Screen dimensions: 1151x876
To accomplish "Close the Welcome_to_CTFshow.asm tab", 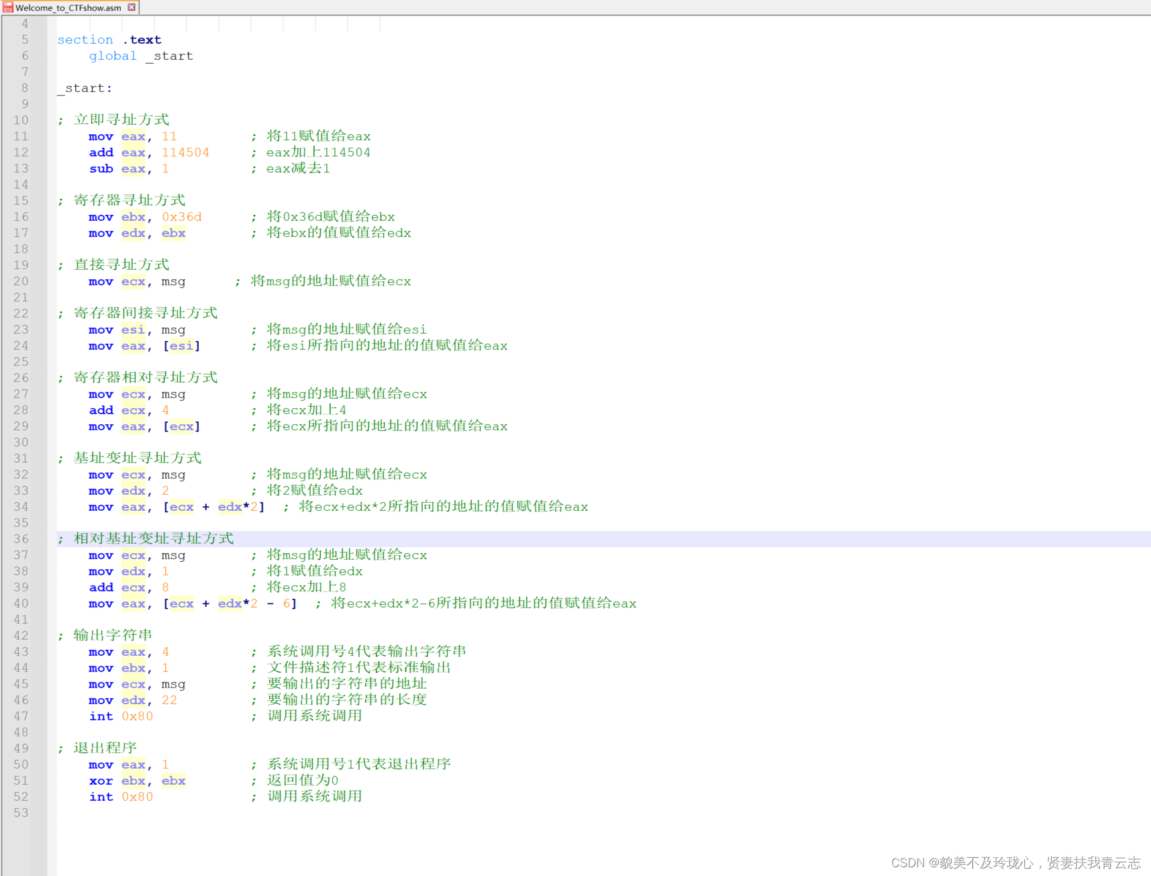I will click(x=131, y=7).
